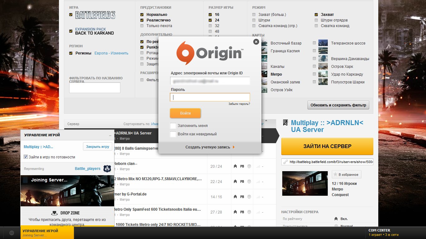Check Запомнить меня in Origin dialog

point(173,126)
